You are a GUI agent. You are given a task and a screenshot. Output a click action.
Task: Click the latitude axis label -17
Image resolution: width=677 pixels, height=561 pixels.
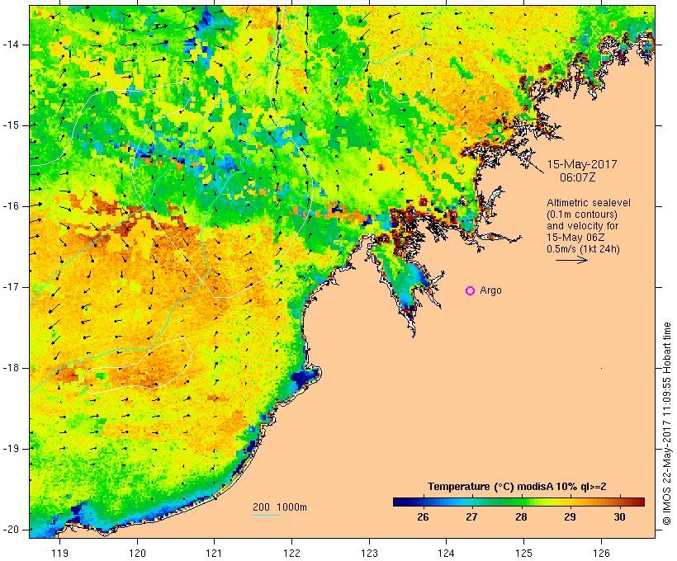[11, 287]
